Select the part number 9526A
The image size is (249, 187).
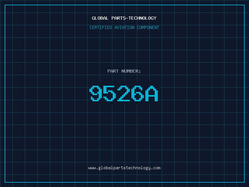coord(124,93)
